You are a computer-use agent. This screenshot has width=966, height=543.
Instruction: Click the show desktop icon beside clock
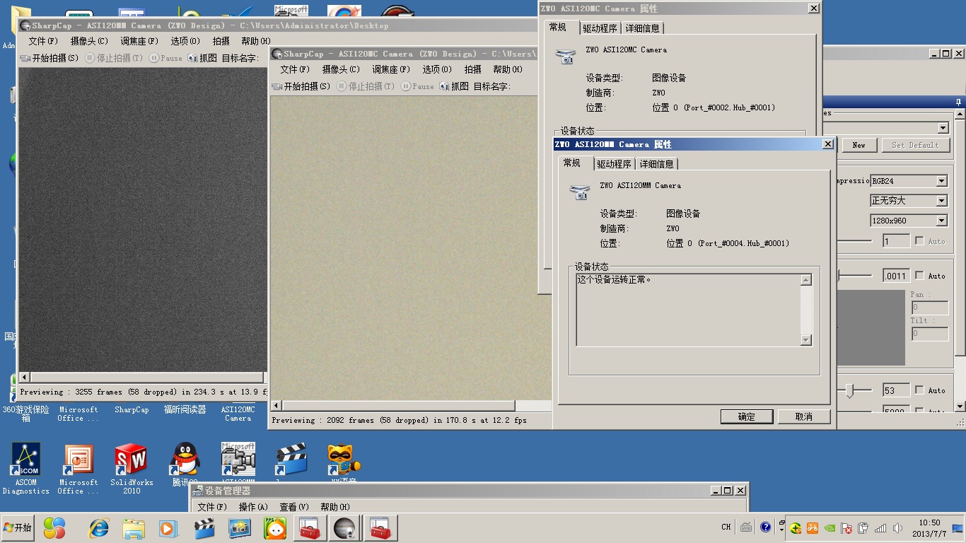tap(958, 527)
